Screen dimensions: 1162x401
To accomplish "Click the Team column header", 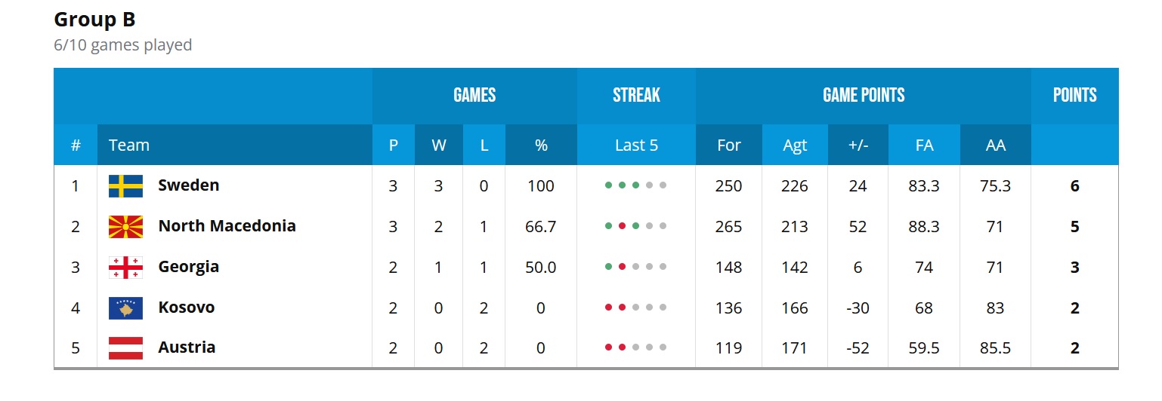I will [129, 145].
